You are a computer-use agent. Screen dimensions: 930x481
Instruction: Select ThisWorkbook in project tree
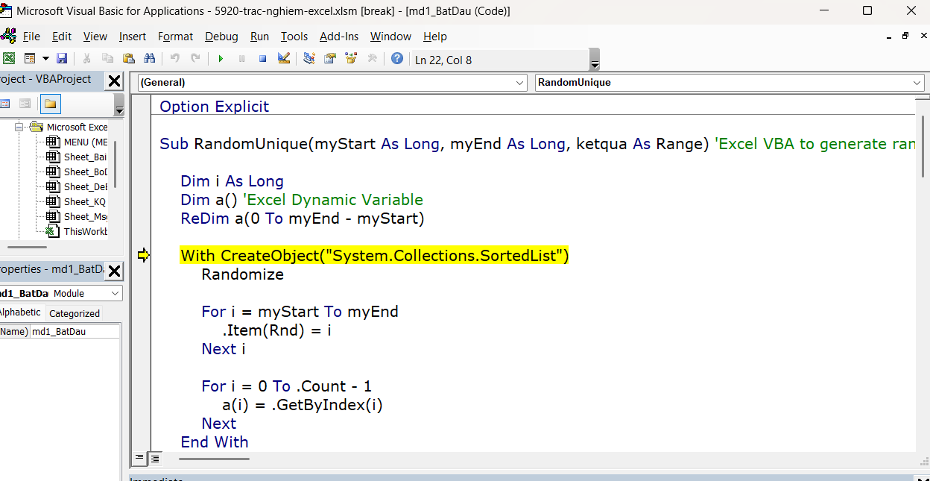[x=76, y=231]
